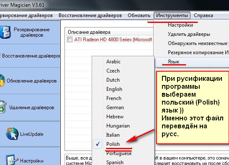Select Spanish language

click(x=115, y=162)
